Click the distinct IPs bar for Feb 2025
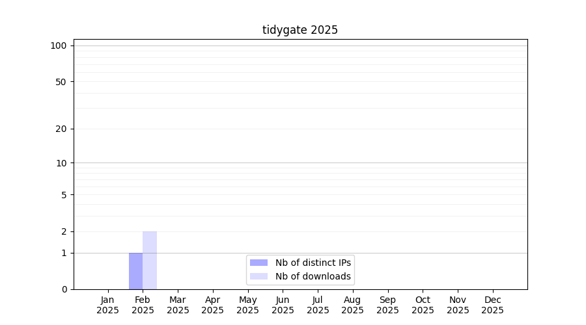This screenshot has height=325, width=586. tap(135, 271)
